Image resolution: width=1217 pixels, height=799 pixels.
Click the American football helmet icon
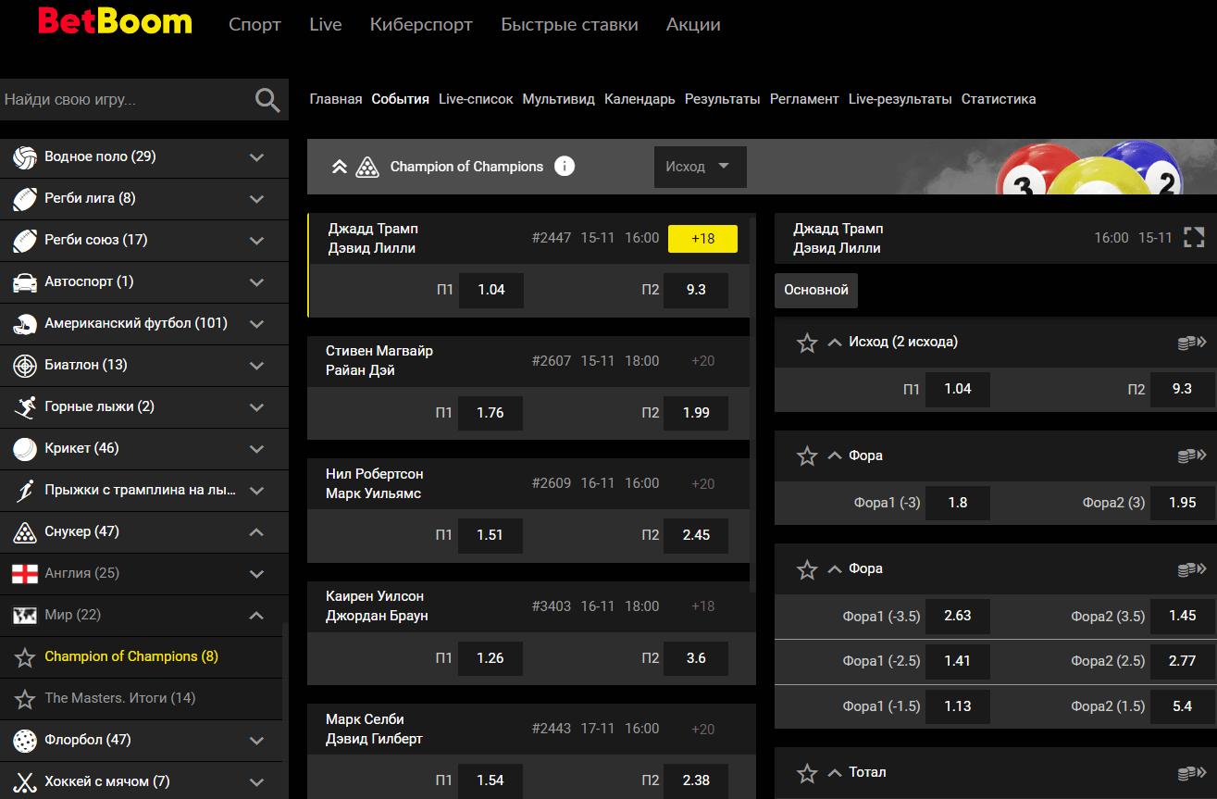pos(25,324)
